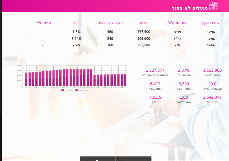
Task: Click the chart bar for year 1
Action: pos(26,79)
